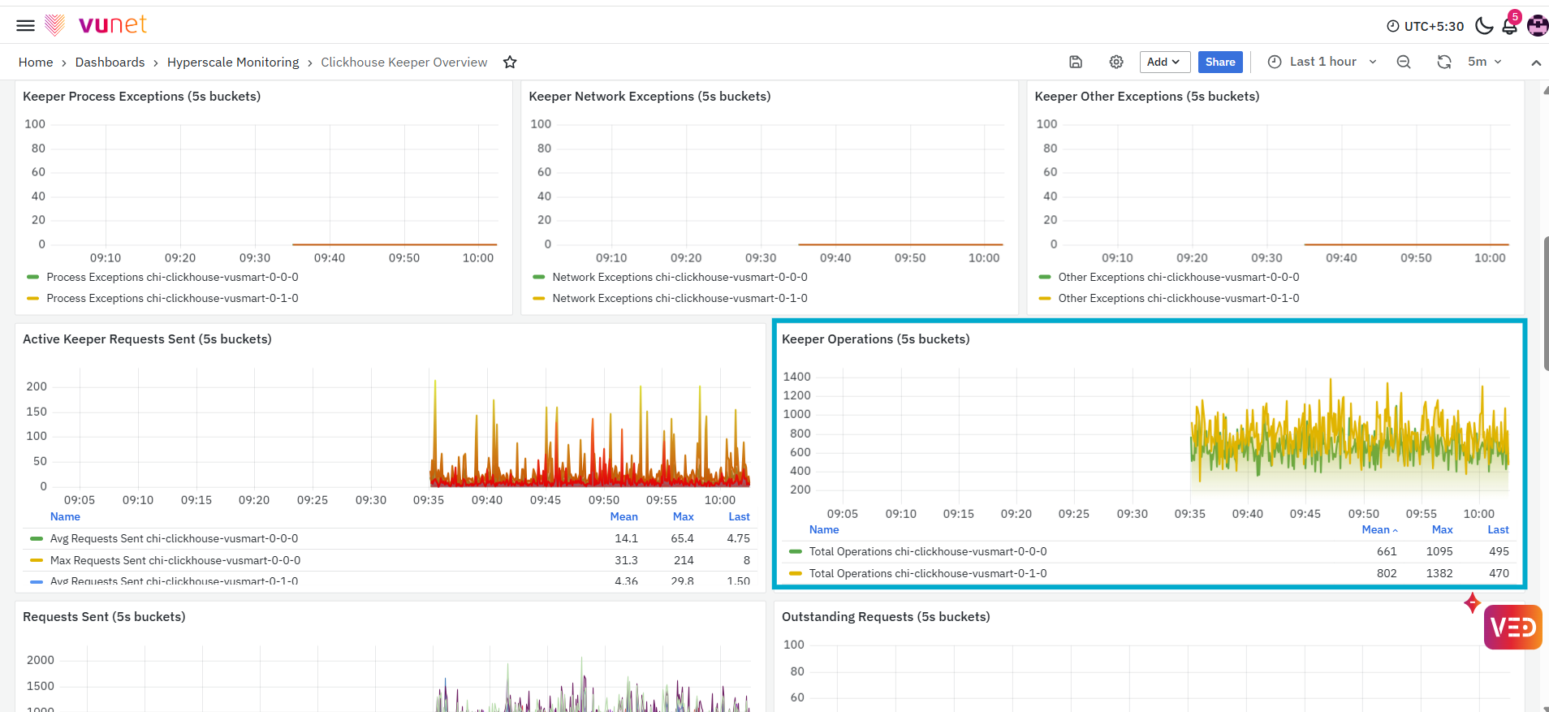Screen dimensions: 1549x712
Task: Expand the Add dropdown
Action: click(x=1164, y=63)
